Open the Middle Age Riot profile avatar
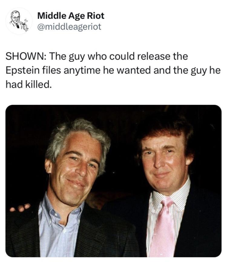 click(19, 21)
